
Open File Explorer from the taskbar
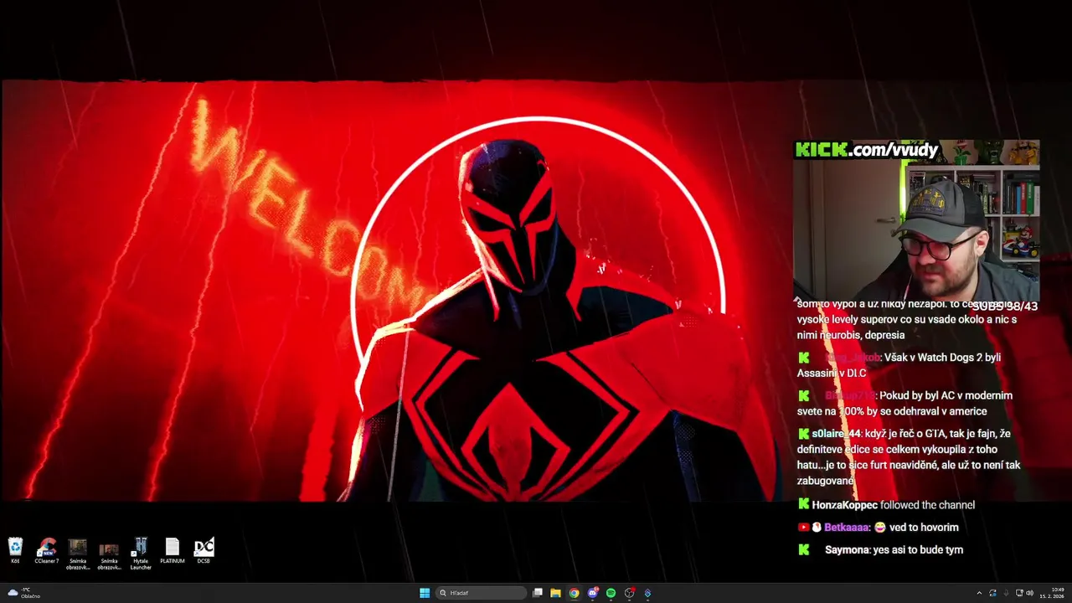555,593
